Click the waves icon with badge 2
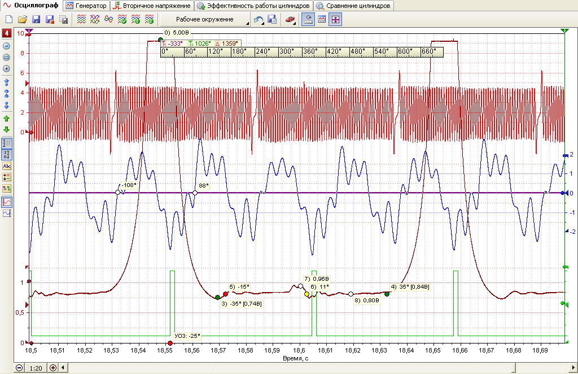This screenshot has width=578, height=374. click(149, 20)
